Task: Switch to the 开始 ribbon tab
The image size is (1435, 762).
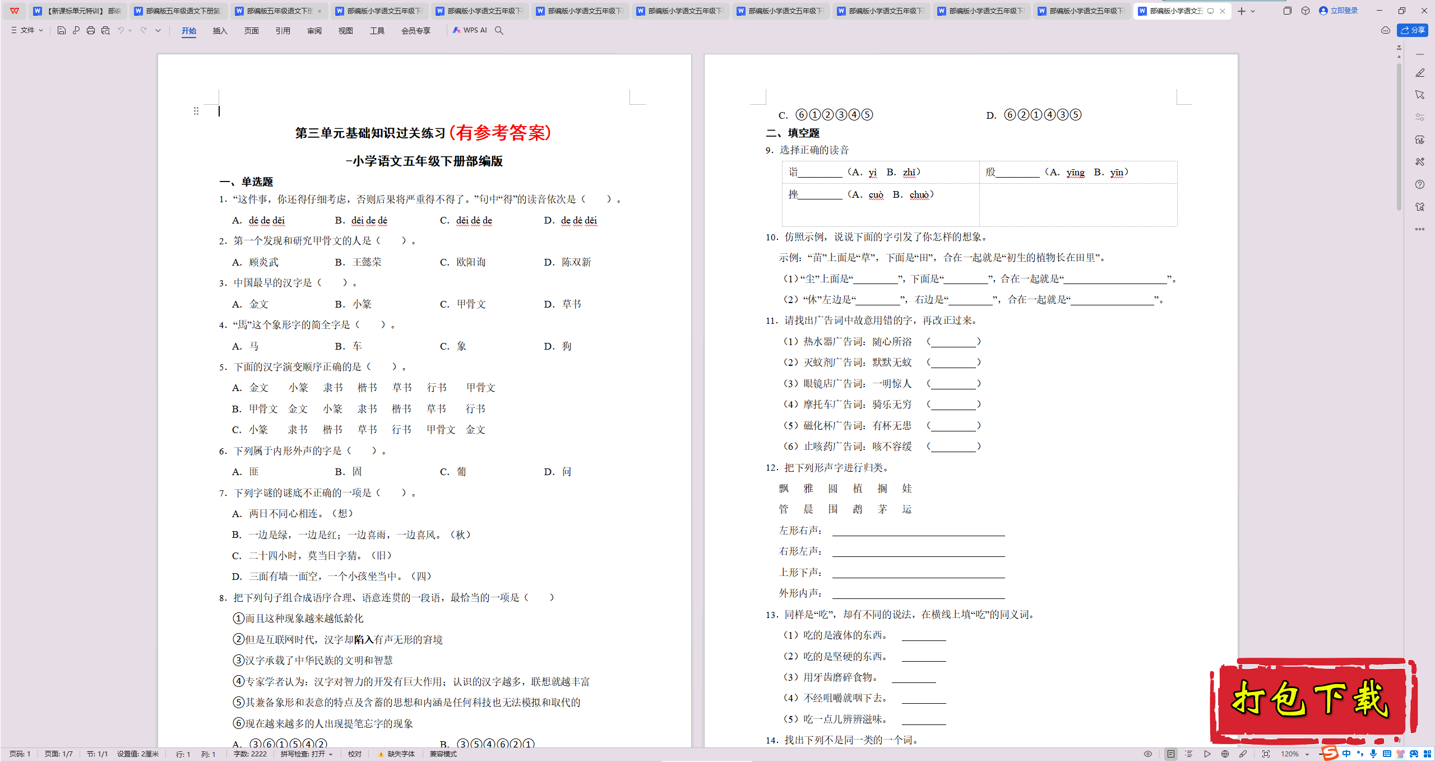Action: click(x=189, y=31)
